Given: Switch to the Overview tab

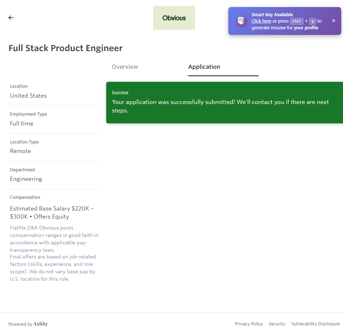Looking at the screenshot, I should pos(125,67).
